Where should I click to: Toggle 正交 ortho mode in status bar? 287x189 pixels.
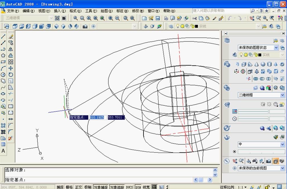point(79,187)
